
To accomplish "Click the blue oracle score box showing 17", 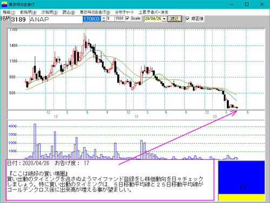I will point(241,178).
